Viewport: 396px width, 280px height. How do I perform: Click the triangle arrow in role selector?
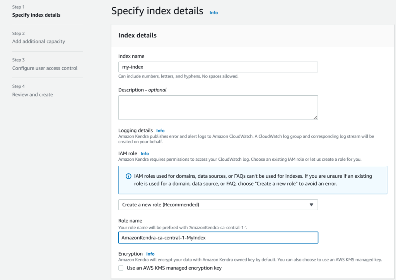tap(311, 205)
